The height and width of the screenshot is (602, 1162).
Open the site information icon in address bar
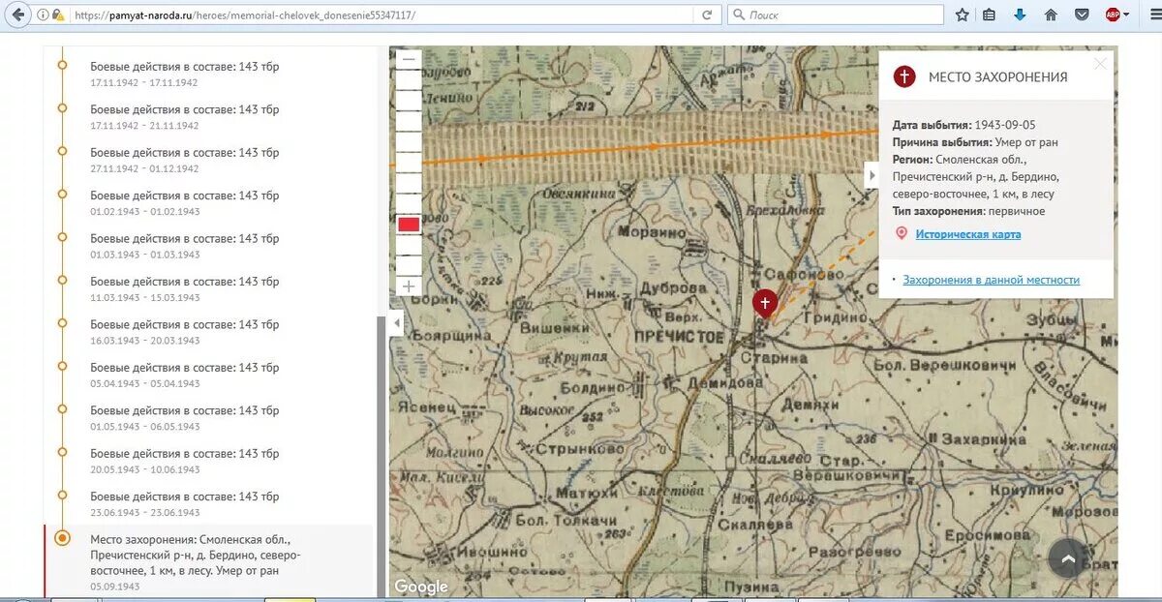(43, 15)
